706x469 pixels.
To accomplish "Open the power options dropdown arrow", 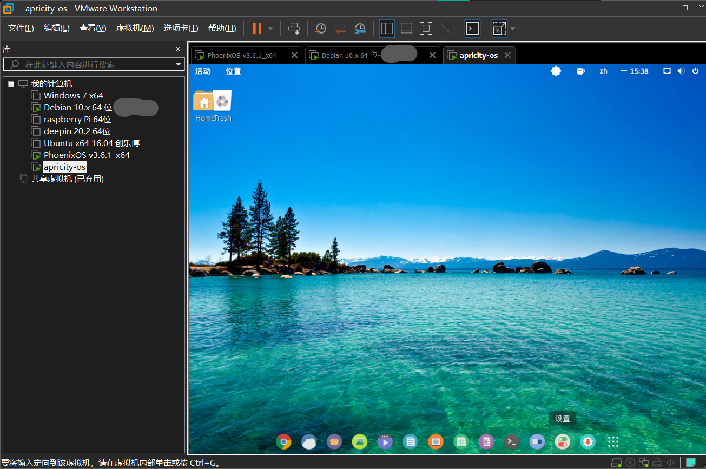I will tap(270, 29).
